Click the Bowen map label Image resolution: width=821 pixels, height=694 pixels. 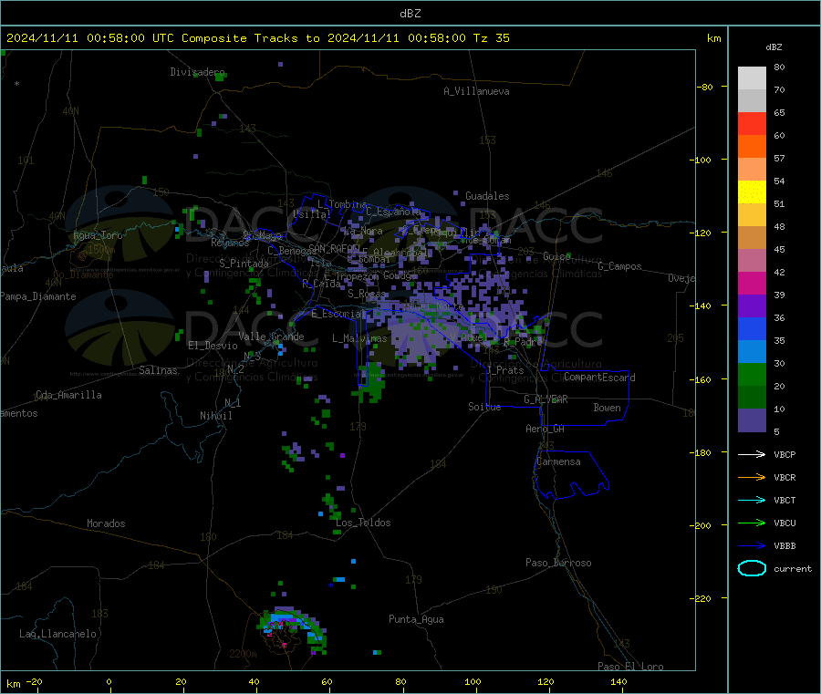click(x=607, y=408)
